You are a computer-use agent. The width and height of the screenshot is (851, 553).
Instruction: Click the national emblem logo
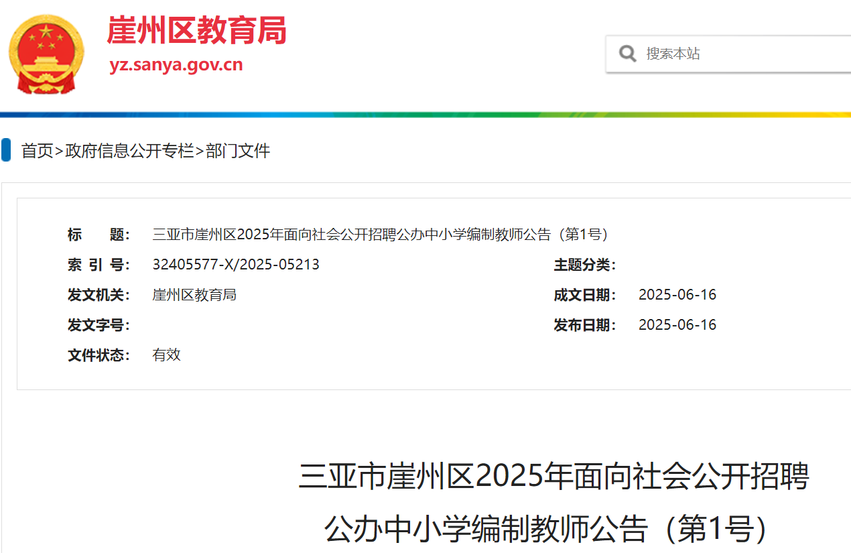pyautogui.click(x=47, y=54)
